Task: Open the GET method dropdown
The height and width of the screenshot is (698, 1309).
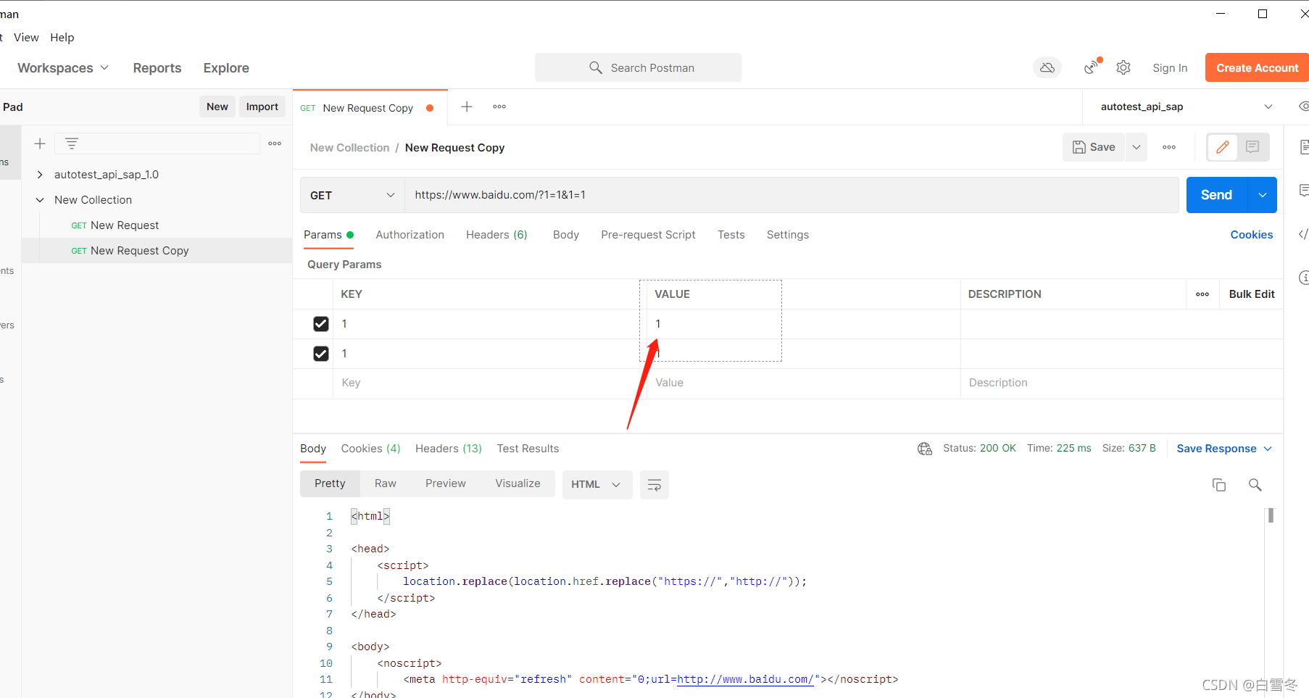Action: (x=352, y=195)
